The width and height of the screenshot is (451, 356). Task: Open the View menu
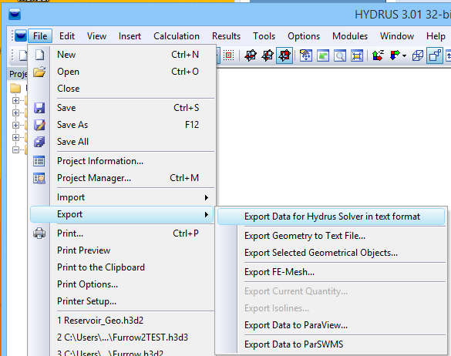pos(96,36)
